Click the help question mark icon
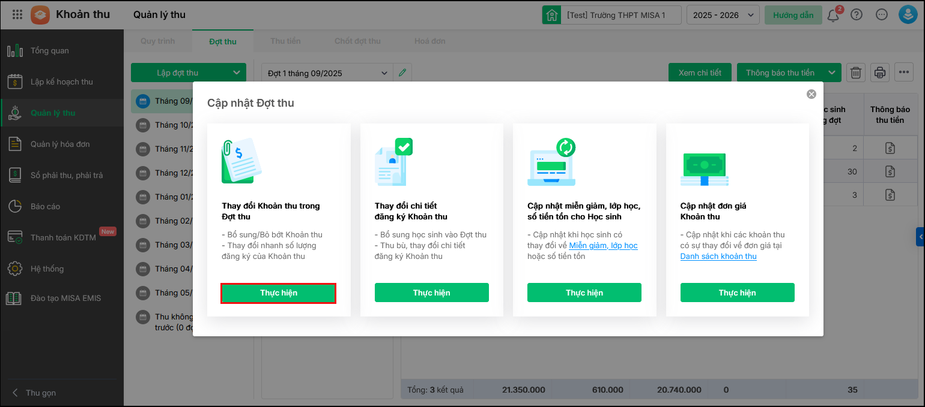 857,15
